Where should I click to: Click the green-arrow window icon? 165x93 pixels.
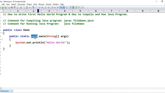click(79, 7)
